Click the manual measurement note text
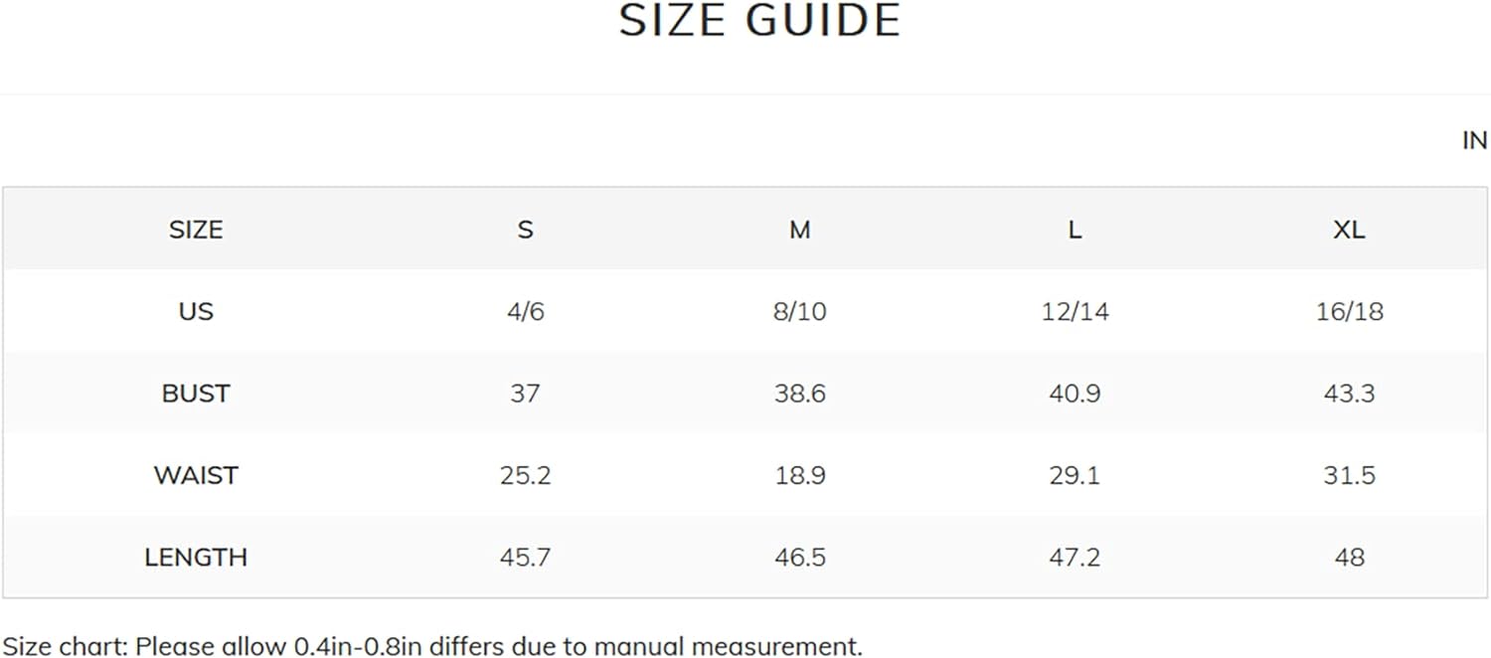Viewport: 1491px width, 658px height. tap(431, 647)
